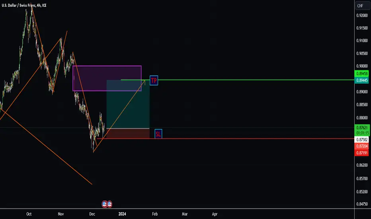The width and height of the screenshot is (371, 219).
Task: Click the Mar label on the time axis
Action: 185,214
